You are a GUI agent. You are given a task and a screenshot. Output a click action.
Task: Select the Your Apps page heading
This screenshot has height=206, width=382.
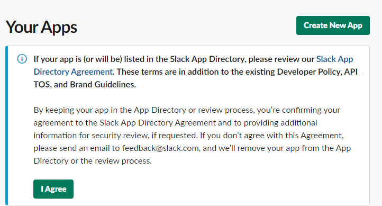pyautogui.click(x=41, y=27)
